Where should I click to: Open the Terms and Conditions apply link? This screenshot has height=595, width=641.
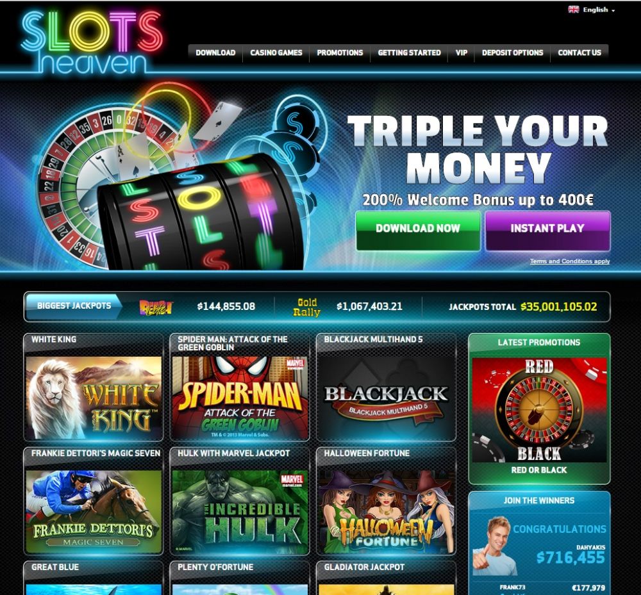[569, 261]
